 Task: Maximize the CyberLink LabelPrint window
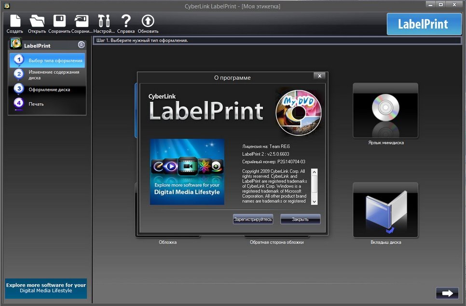click(x=441, y=4)
